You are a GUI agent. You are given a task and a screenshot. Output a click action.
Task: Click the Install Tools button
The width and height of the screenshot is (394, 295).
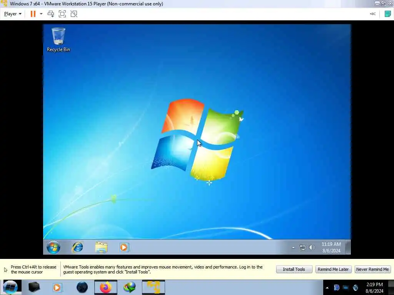click(x=294, y=269)
